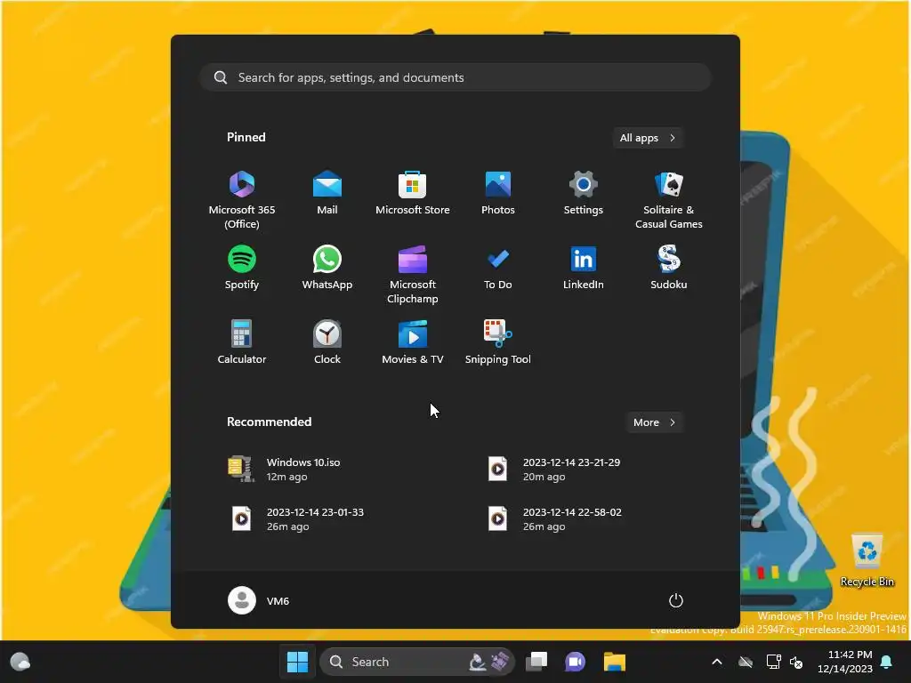Screen dimensions: 911x683
Task: Open the To Do app
Action: point(498,267)
